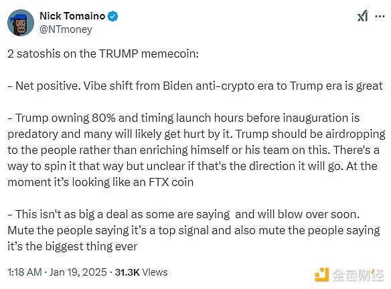Click the 'to the people rather than enriching' line
The image size is (391, 289).
click(193, 150)
